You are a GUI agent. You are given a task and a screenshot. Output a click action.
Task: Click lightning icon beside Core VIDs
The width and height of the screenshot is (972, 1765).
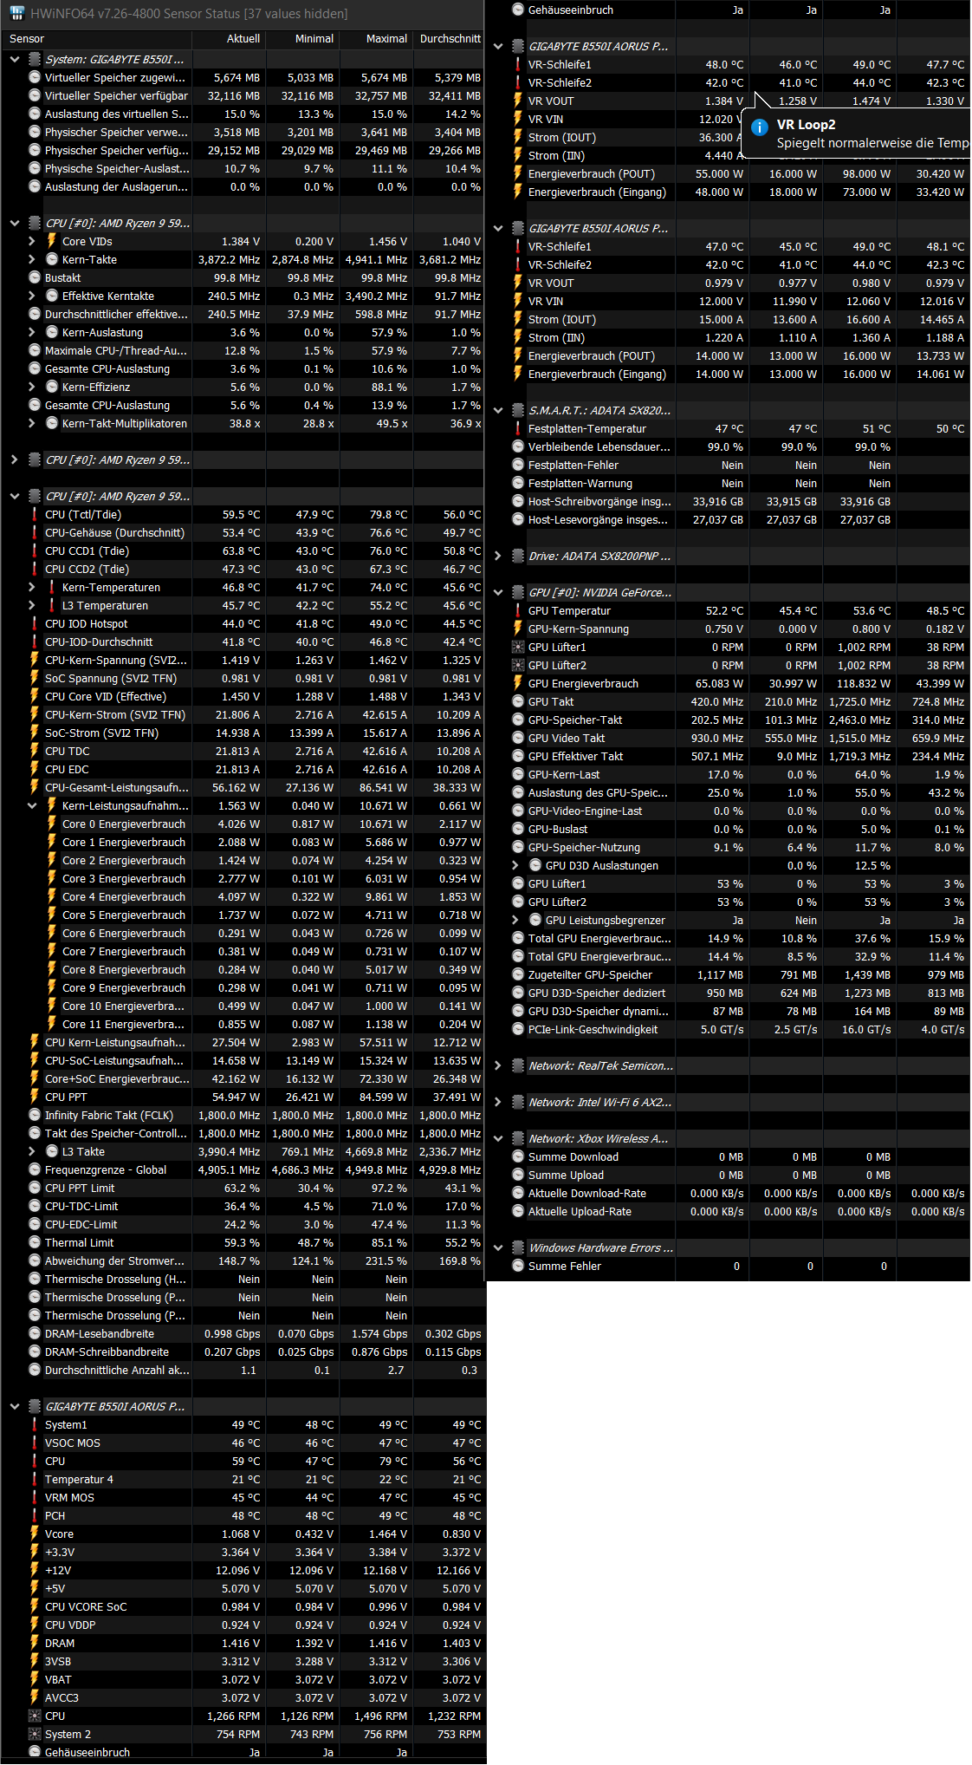(52, 241)
